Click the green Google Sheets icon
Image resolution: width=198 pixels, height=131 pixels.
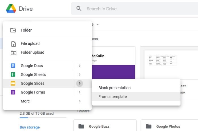tap(13, 75)
